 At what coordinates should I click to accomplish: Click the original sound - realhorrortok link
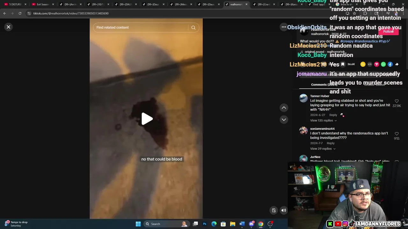tap(324, 52)
